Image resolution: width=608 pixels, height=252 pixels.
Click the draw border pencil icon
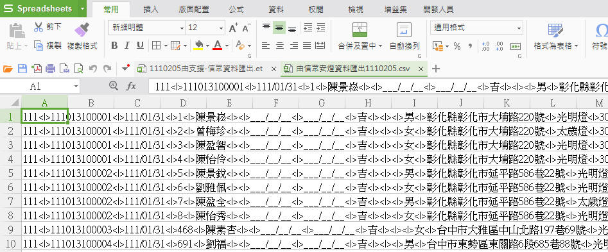176,46
